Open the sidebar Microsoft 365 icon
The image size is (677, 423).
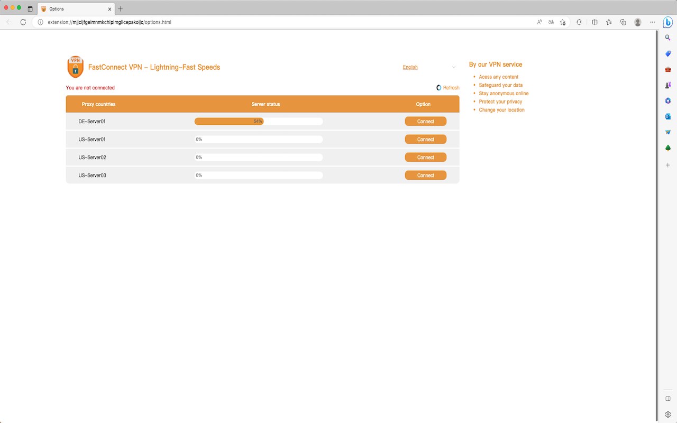tap(668, 100)
